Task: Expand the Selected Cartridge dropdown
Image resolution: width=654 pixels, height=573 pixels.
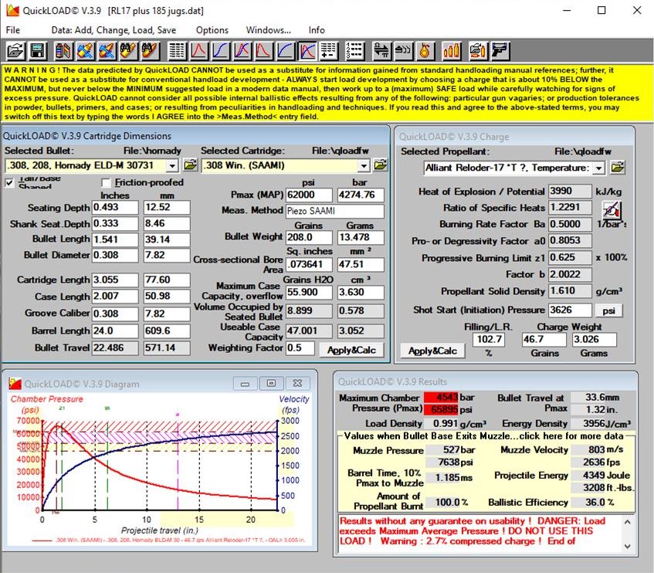Action: pyautogui.click(x=364, y=165)
